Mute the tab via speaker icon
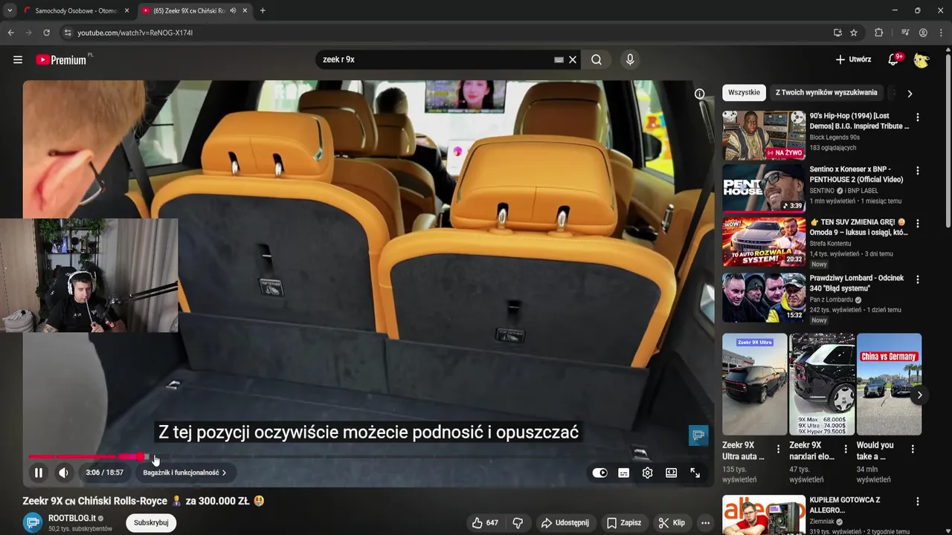Screen dimensions: 952x535 click(234, 10)
